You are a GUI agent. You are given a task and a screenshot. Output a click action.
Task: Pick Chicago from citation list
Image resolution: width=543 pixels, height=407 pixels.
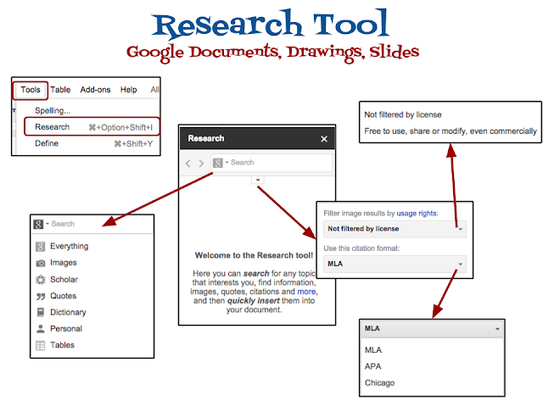click(379, 383)
